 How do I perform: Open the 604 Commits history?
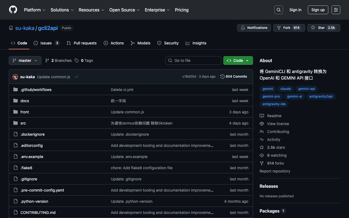(x=234, y=77)
